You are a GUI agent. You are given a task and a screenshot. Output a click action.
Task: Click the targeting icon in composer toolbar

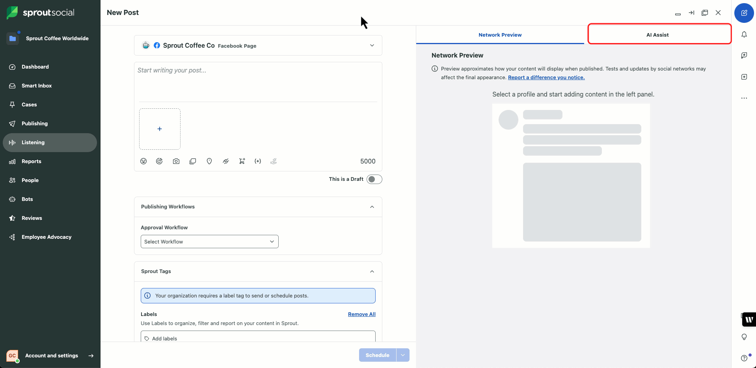tap(159, 161)
